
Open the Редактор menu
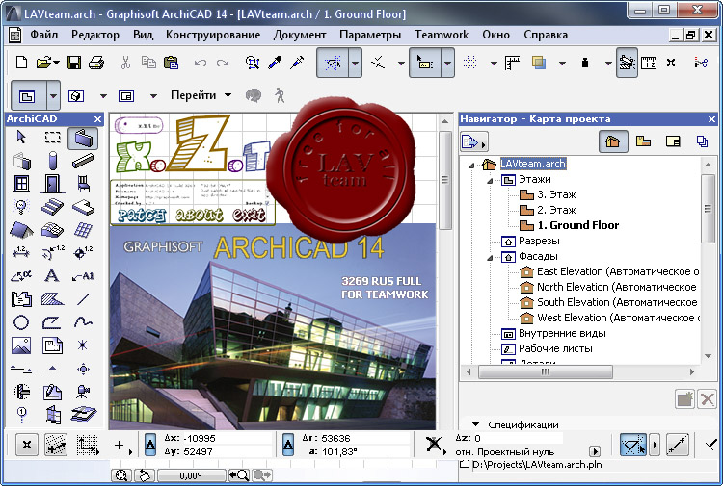pos(95,35)
